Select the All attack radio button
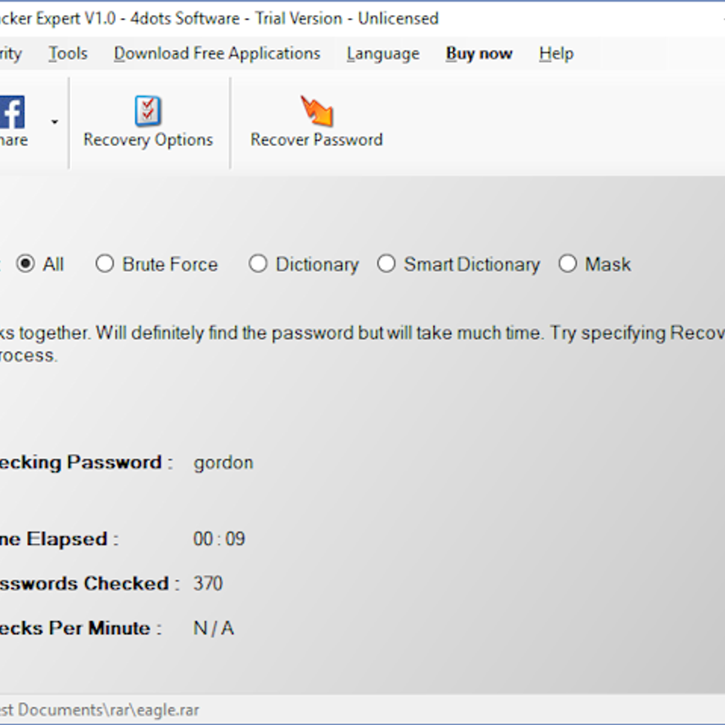Viewport: 725px width, 725px height. coord(25,264)
